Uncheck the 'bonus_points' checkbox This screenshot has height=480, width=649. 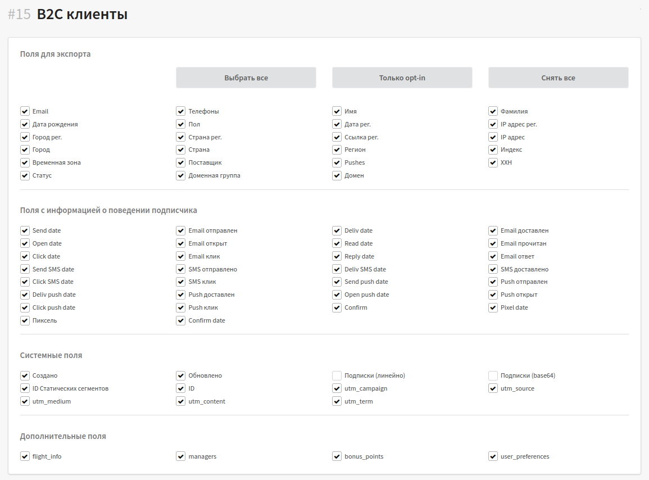(337, 456)
